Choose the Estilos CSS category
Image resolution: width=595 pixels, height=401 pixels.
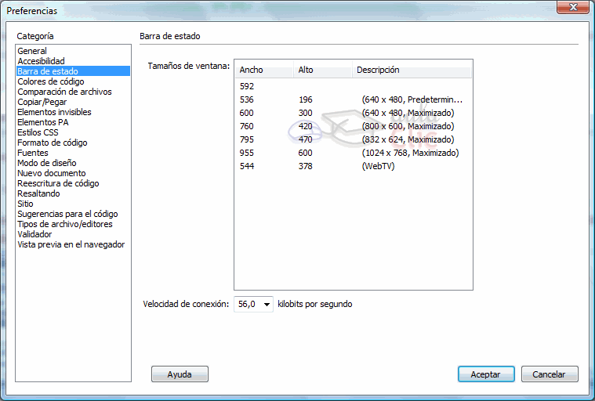tap(38, 132)
